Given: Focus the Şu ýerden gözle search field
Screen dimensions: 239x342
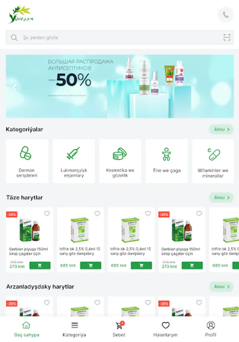Looking at the screenshot, I should point(120,38).
